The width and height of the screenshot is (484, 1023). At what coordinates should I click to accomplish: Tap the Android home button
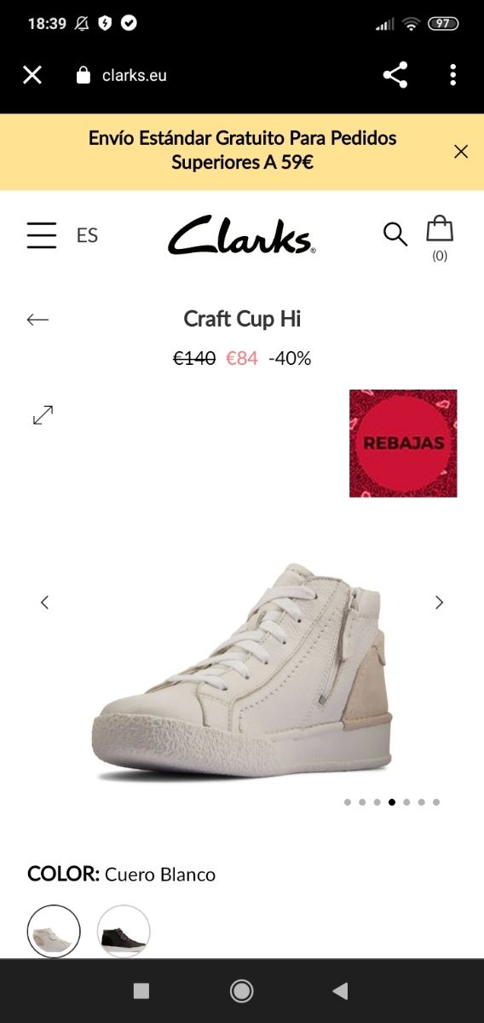coord(242,991)
